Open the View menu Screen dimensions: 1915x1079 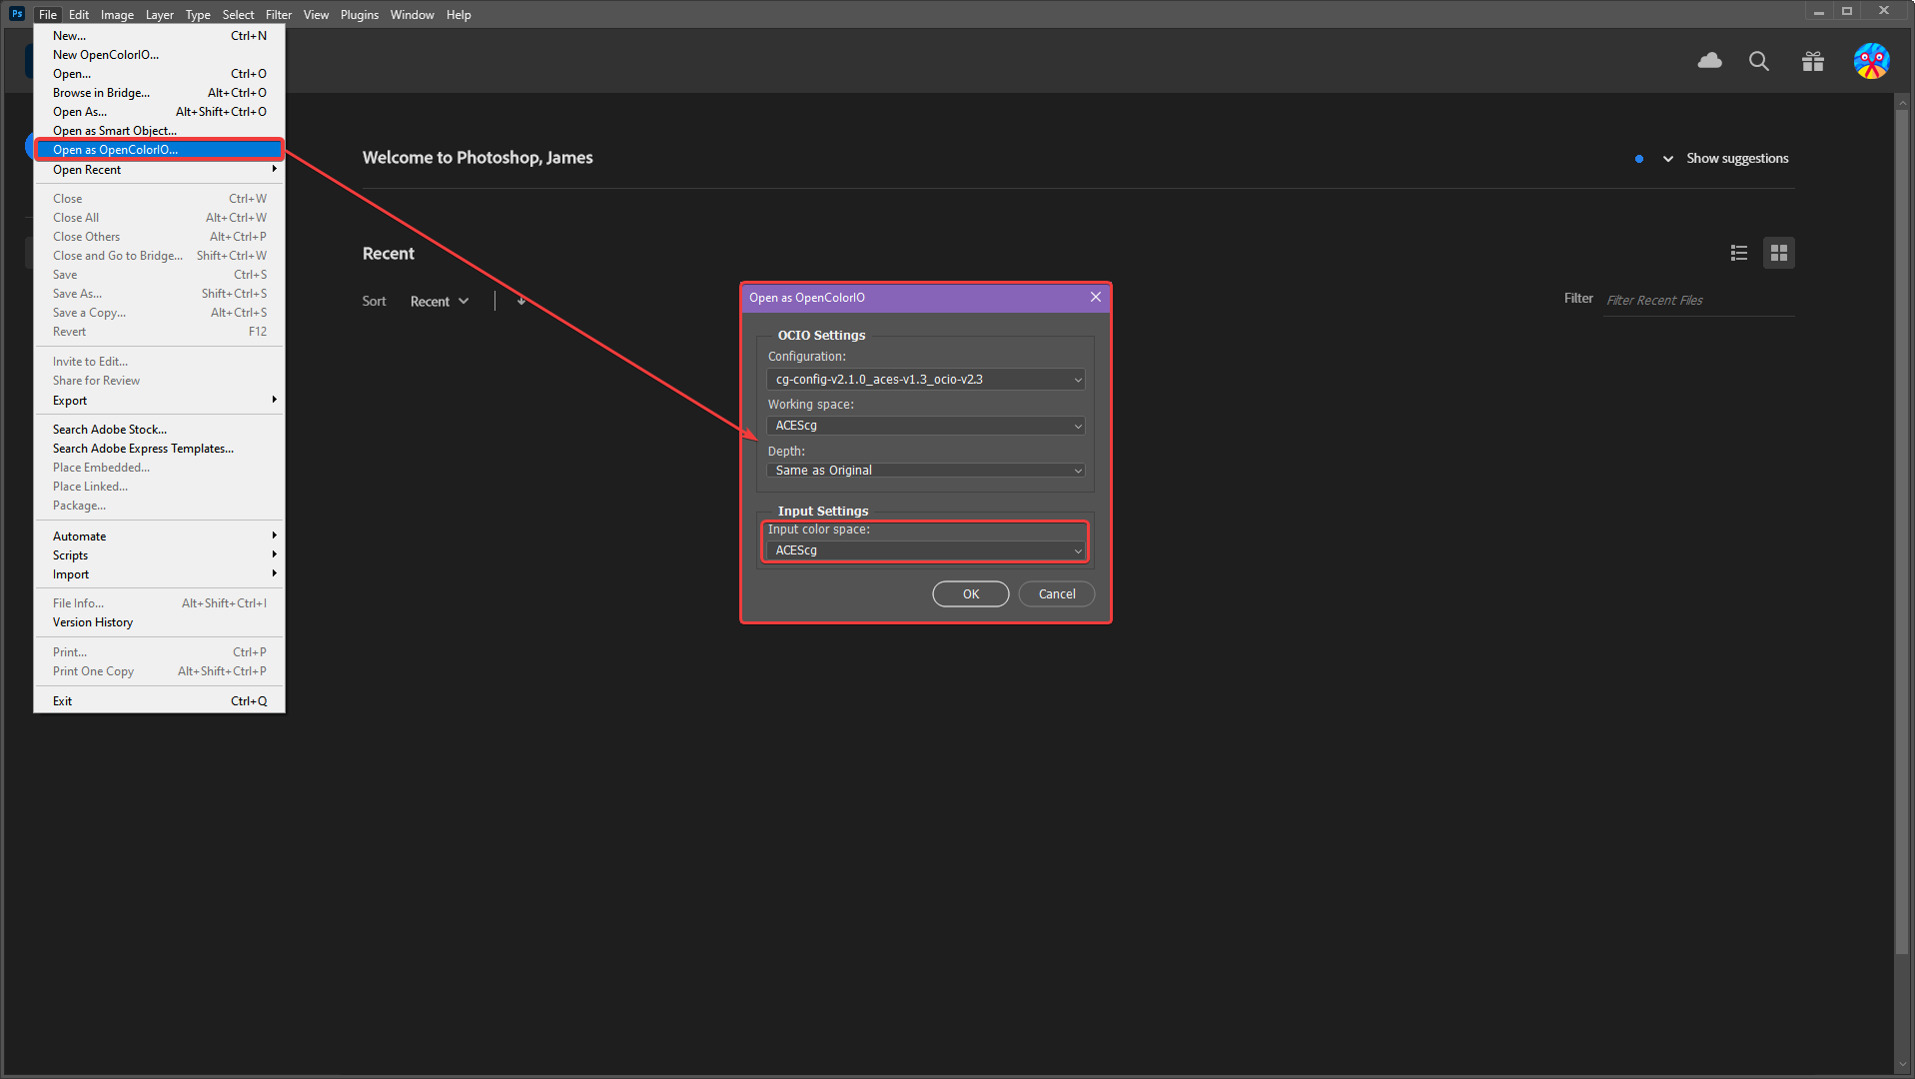pyautogui.click(x=316, y=14)
